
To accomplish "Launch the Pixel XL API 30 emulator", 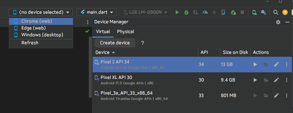I will point(255,80).
